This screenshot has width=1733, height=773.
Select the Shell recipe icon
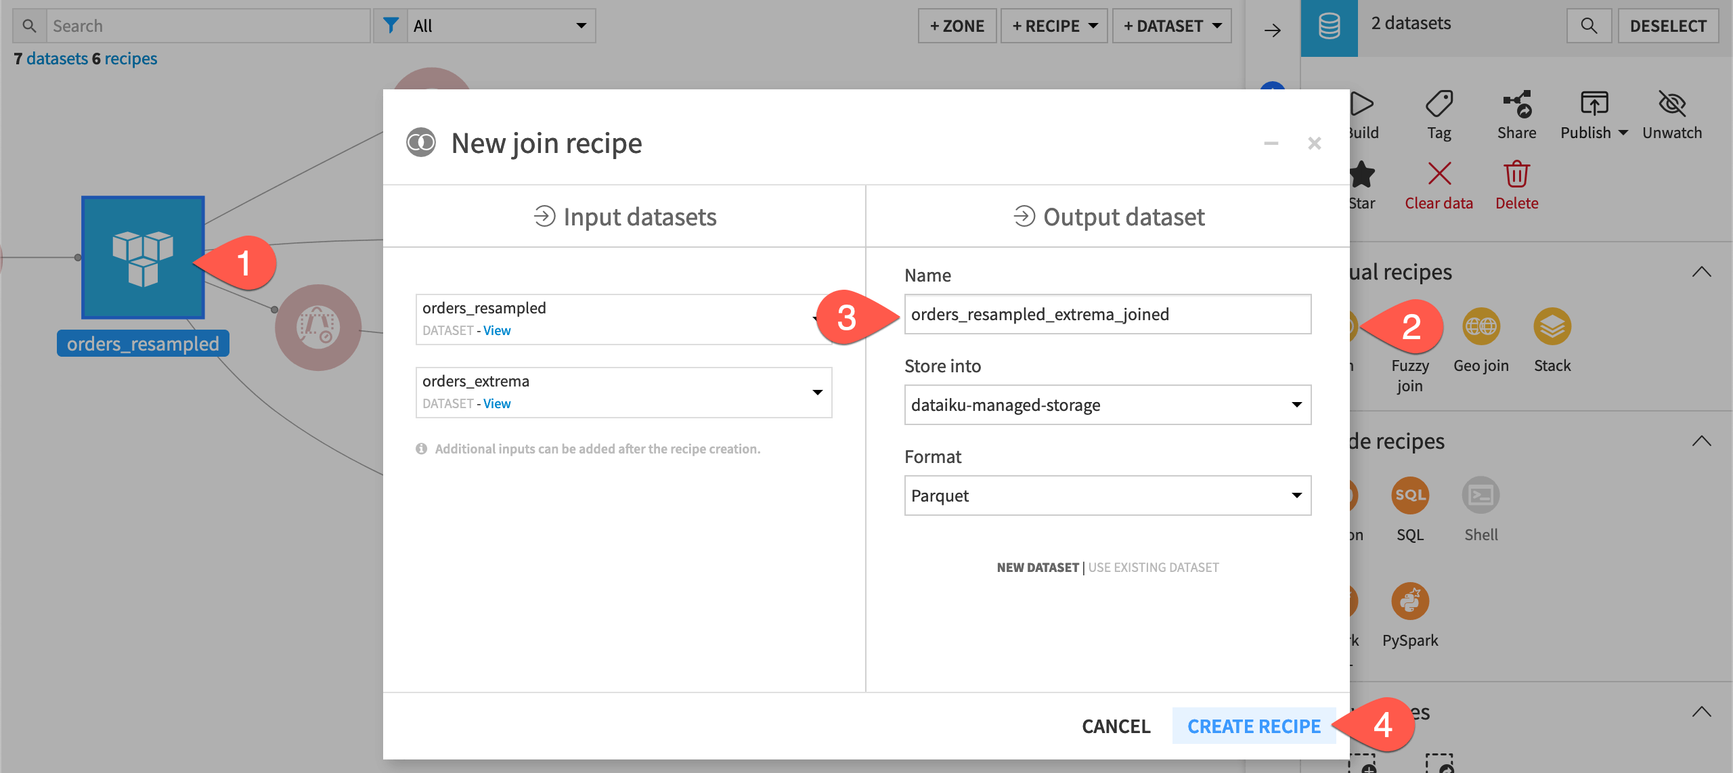coord(1481,495)
